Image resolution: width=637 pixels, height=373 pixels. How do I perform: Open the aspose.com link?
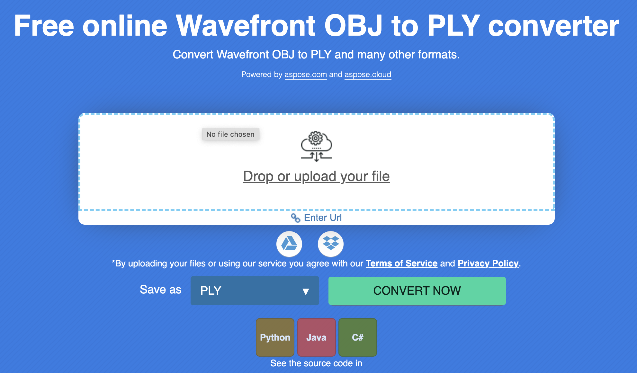[306, 74]
